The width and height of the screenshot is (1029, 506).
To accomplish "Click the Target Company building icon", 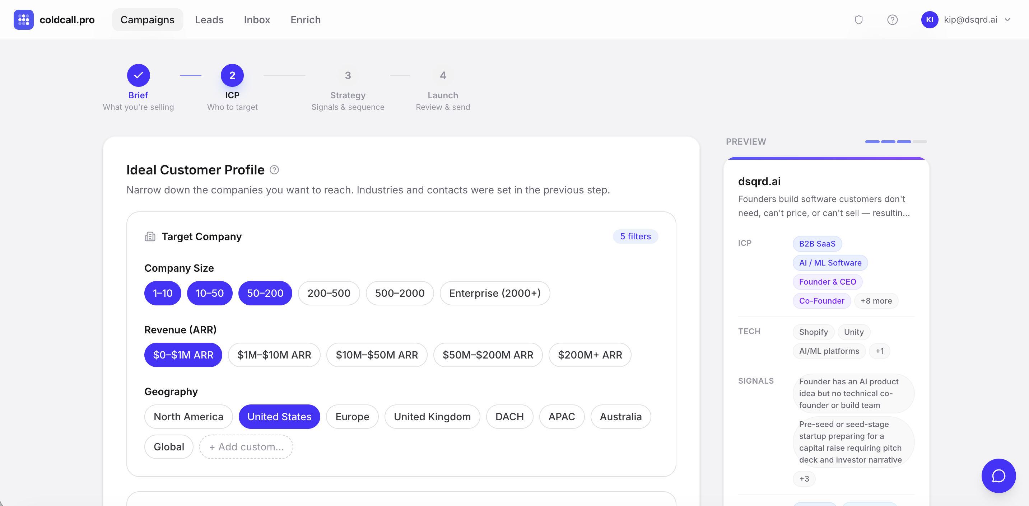I will click(x=150, y=237).
